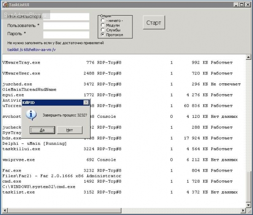The height and width of the screenshot is (215, 253).
Task: Click the 'OleMainThreadWndName' line
Action: [29, 90]
